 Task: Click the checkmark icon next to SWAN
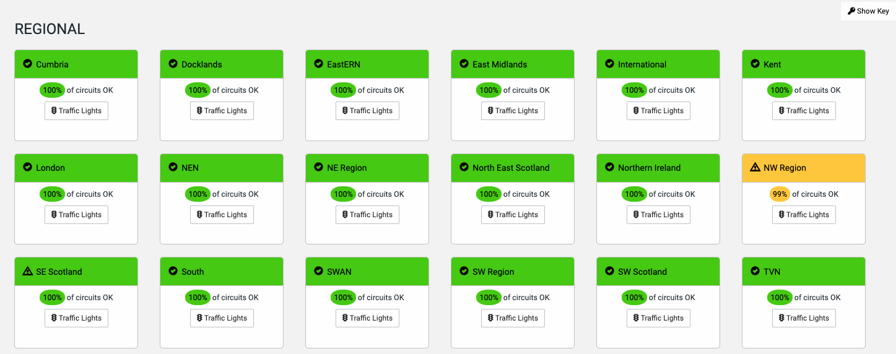318,271
